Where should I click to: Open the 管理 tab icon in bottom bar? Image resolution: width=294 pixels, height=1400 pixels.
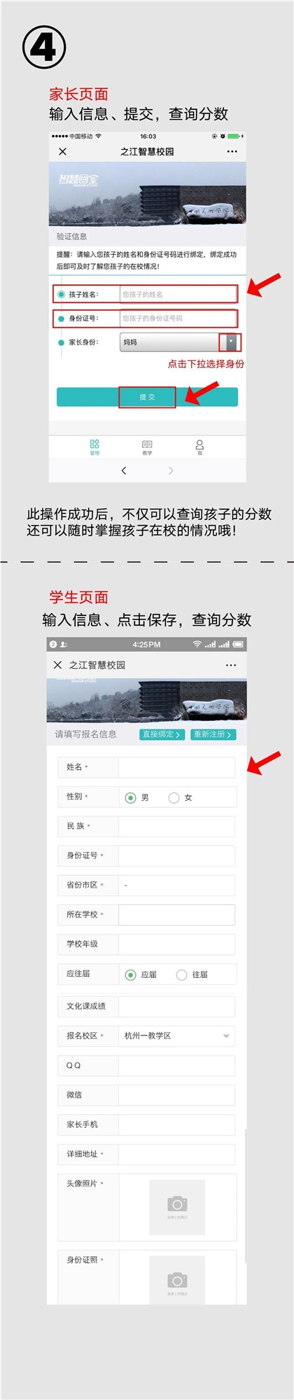(94, 447)
